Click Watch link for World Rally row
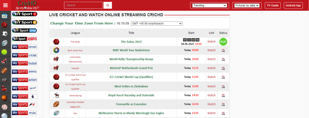 pos(212,59)
